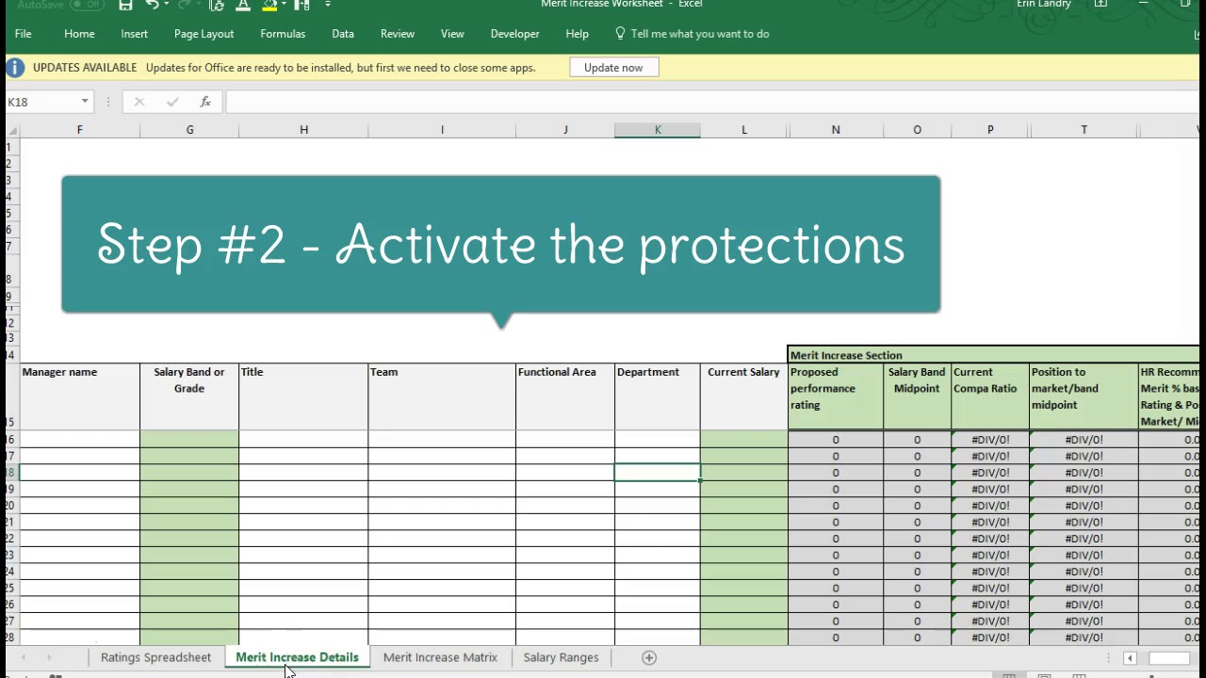Click the Update now button

[x=613, y=68]
